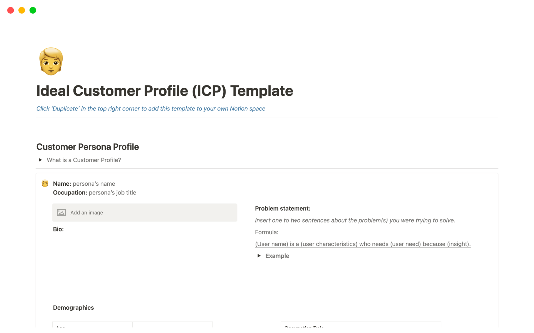Collapse arrow next to 'What is a Customer Profile?'
Image resolution: width=534 pixels, height=333 pixels.
tap(40, 160)
